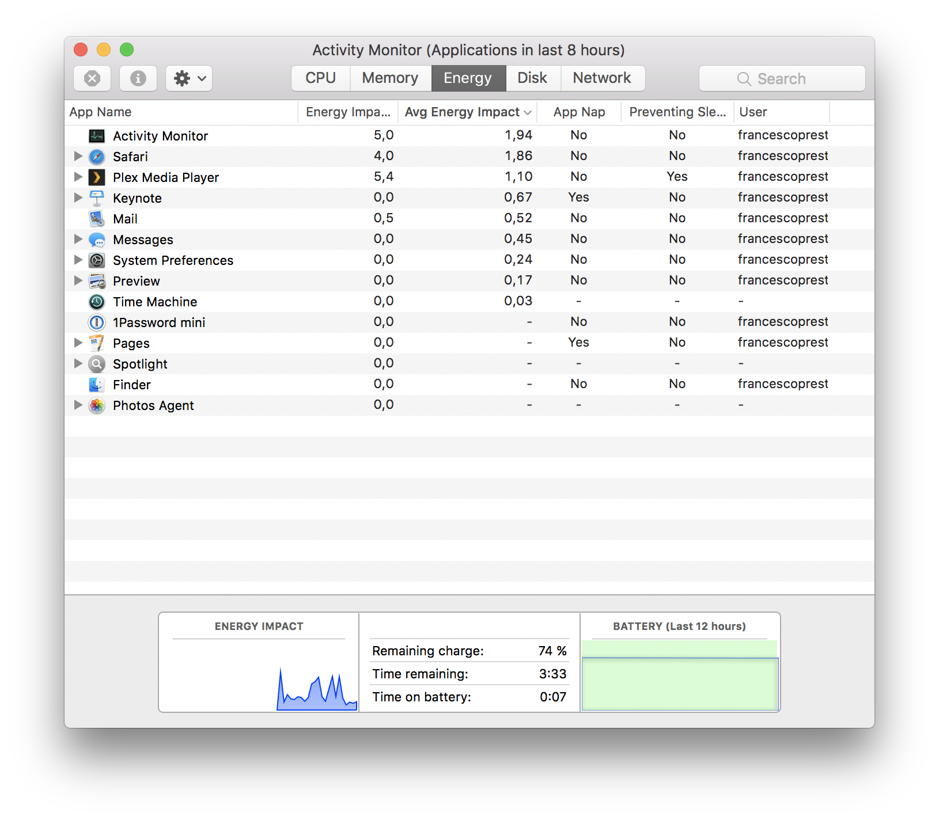Sort by Energy Impact column header
The image size is (939, 820).
tap(348, 112)
